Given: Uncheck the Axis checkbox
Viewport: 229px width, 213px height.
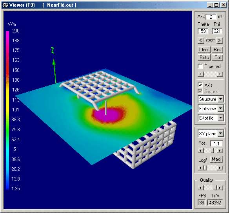Looking at the screenshot, I should (x=200, y=85).
